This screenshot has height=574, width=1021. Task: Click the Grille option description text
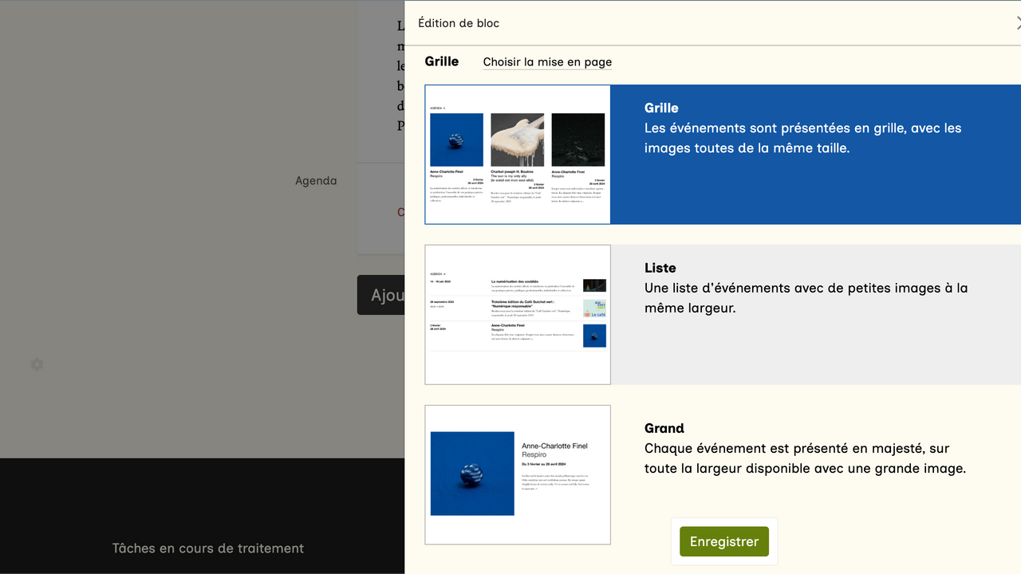pos(802,138)
